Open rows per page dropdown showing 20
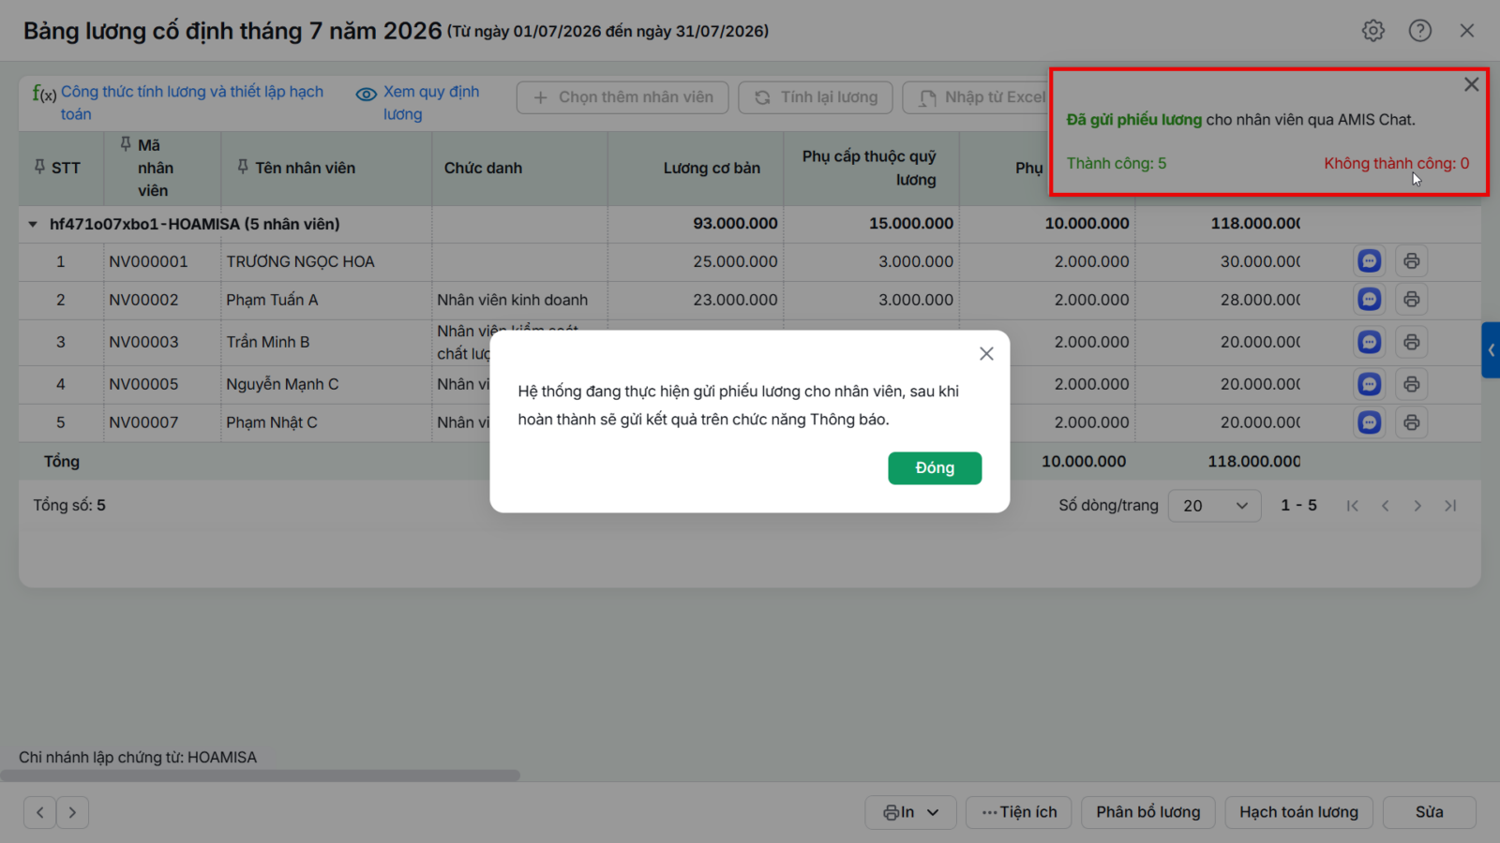The height and width of the screenshot is (843, 1500). 1214,506
